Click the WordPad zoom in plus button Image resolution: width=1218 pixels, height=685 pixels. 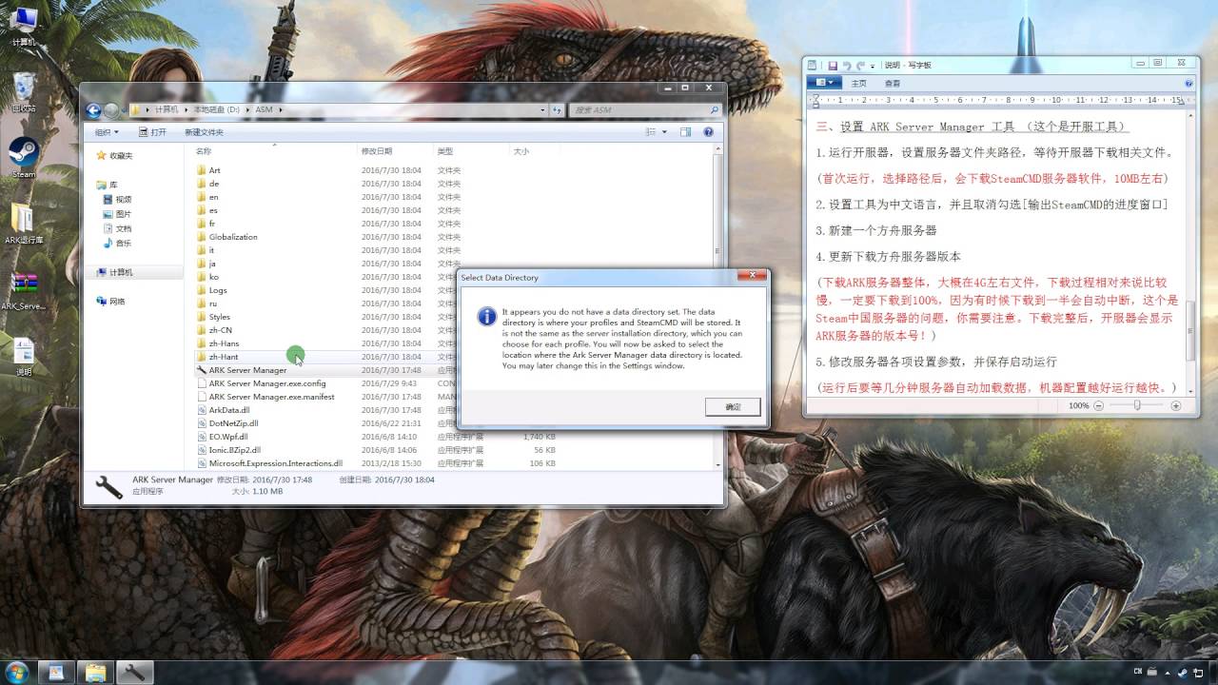[x=1177, y=405]
